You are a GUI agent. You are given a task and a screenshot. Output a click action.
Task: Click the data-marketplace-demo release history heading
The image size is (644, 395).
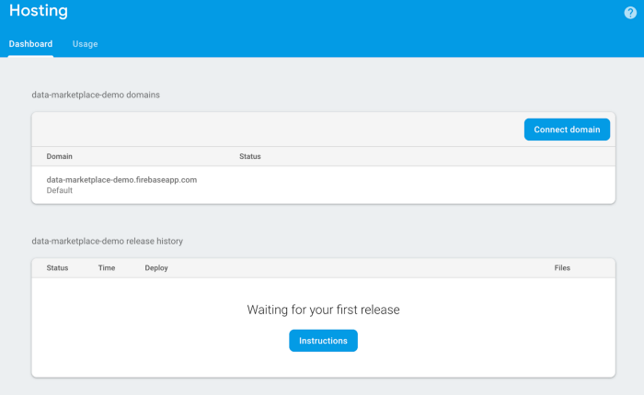[108, 242]
